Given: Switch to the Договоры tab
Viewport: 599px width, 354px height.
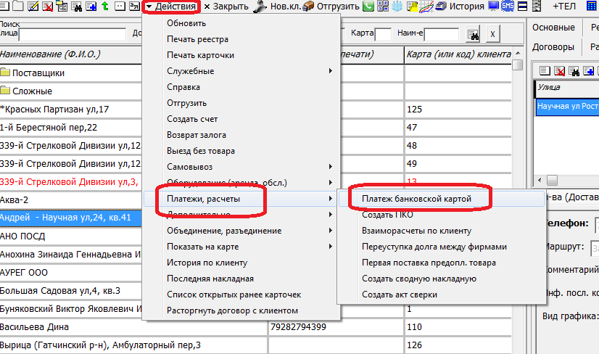Looking at the screenshot, I should pyautogui.click(x=554, y=46).
